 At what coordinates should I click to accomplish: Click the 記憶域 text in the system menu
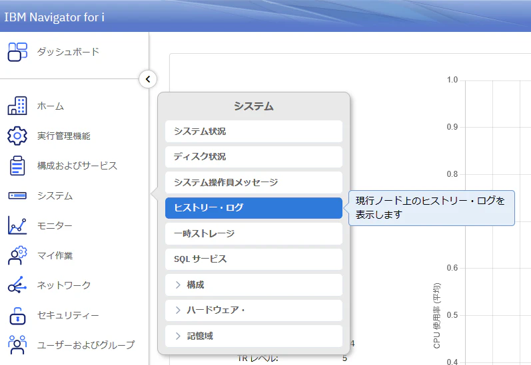(x=200, y=336)
